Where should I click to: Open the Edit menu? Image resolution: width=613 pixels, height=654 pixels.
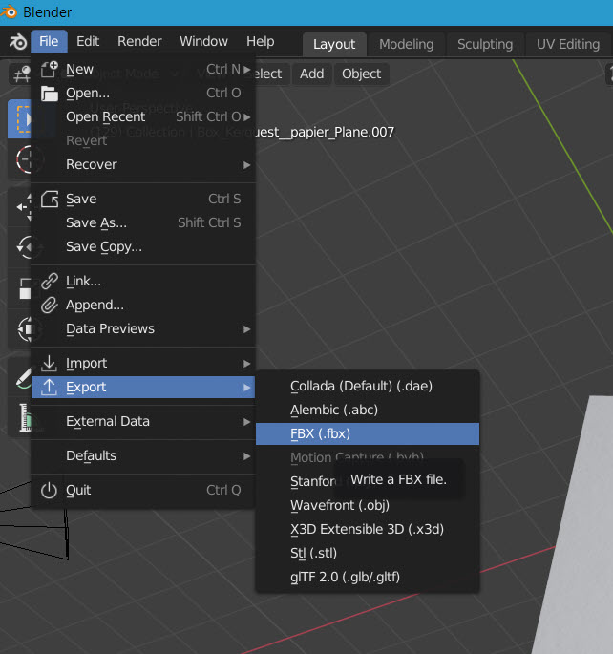click(x=88, y=41)
